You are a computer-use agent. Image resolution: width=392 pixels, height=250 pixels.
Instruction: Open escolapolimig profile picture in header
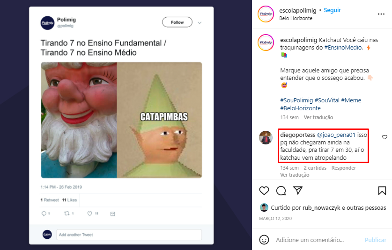[266, 14]
